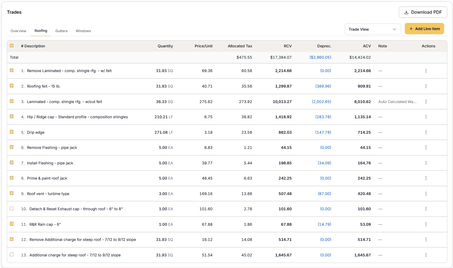Toggle the select-all checkbox in table header
The height and width of the screenshot is (268, 453).
coord(12,46)
